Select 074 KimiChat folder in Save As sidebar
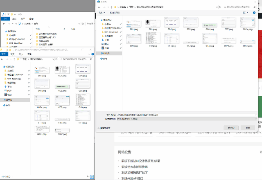Viewport: 262px width, 180px height. click(111, 32)
